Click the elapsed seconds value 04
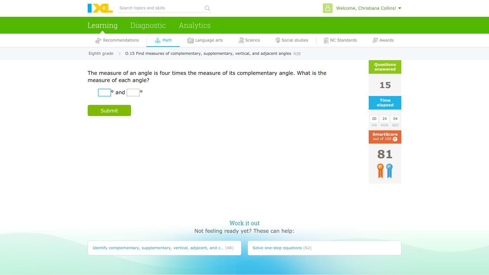The height and width of the screenshot is (275, 489). point(395,119)
